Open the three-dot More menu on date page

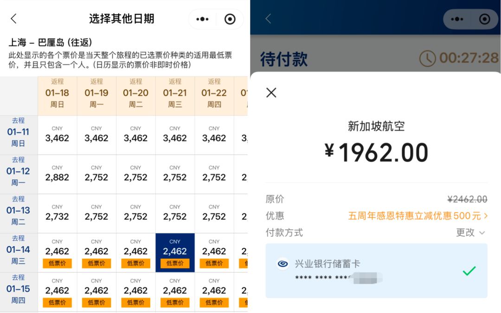tap(202, 19)
